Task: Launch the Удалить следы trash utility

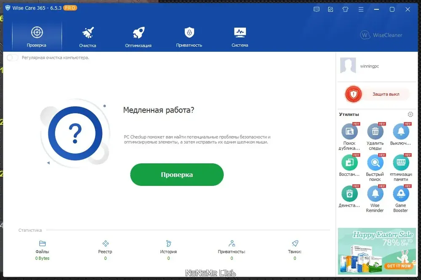Action: pos(375,131)
